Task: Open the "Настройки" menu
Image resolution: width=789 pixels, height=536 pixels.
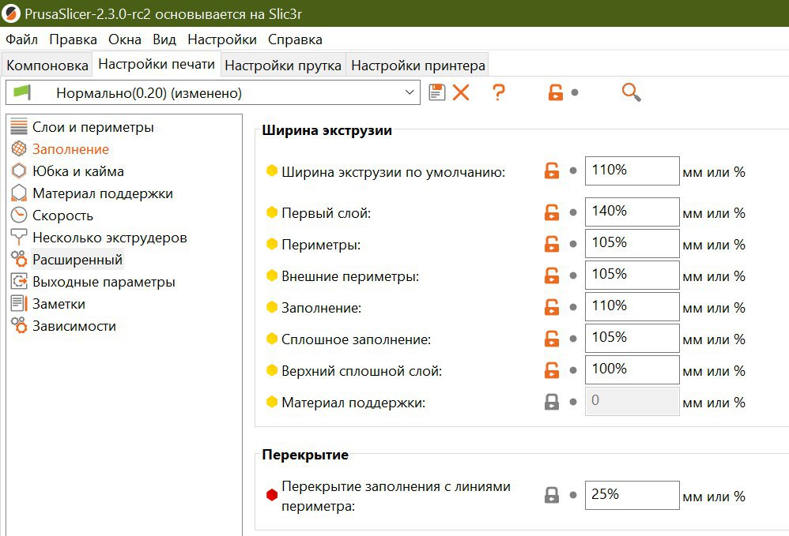Action: (222, 39)
